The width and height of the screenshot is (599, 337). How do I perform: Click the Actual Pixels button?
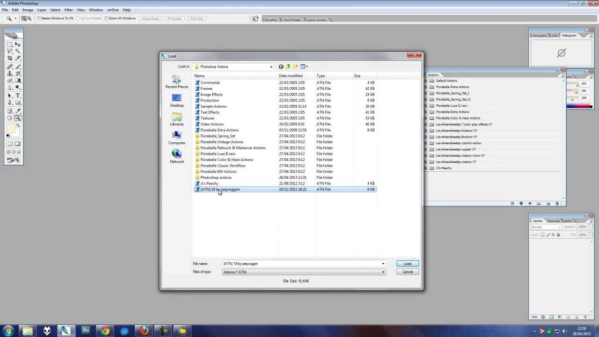point(150,18)
